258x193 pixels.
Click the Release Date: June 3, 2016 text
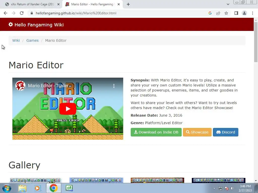point(156,115)
